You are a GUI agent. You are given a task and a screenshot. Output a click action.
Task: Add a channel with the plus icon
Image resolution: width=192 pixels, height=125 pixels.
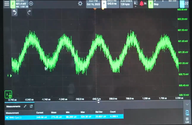[31, 4]
